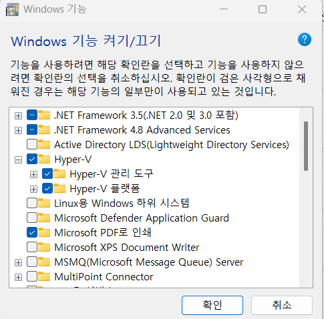Open the blue help question mark icon
The image size is (324, 319).
pos(305,39)
